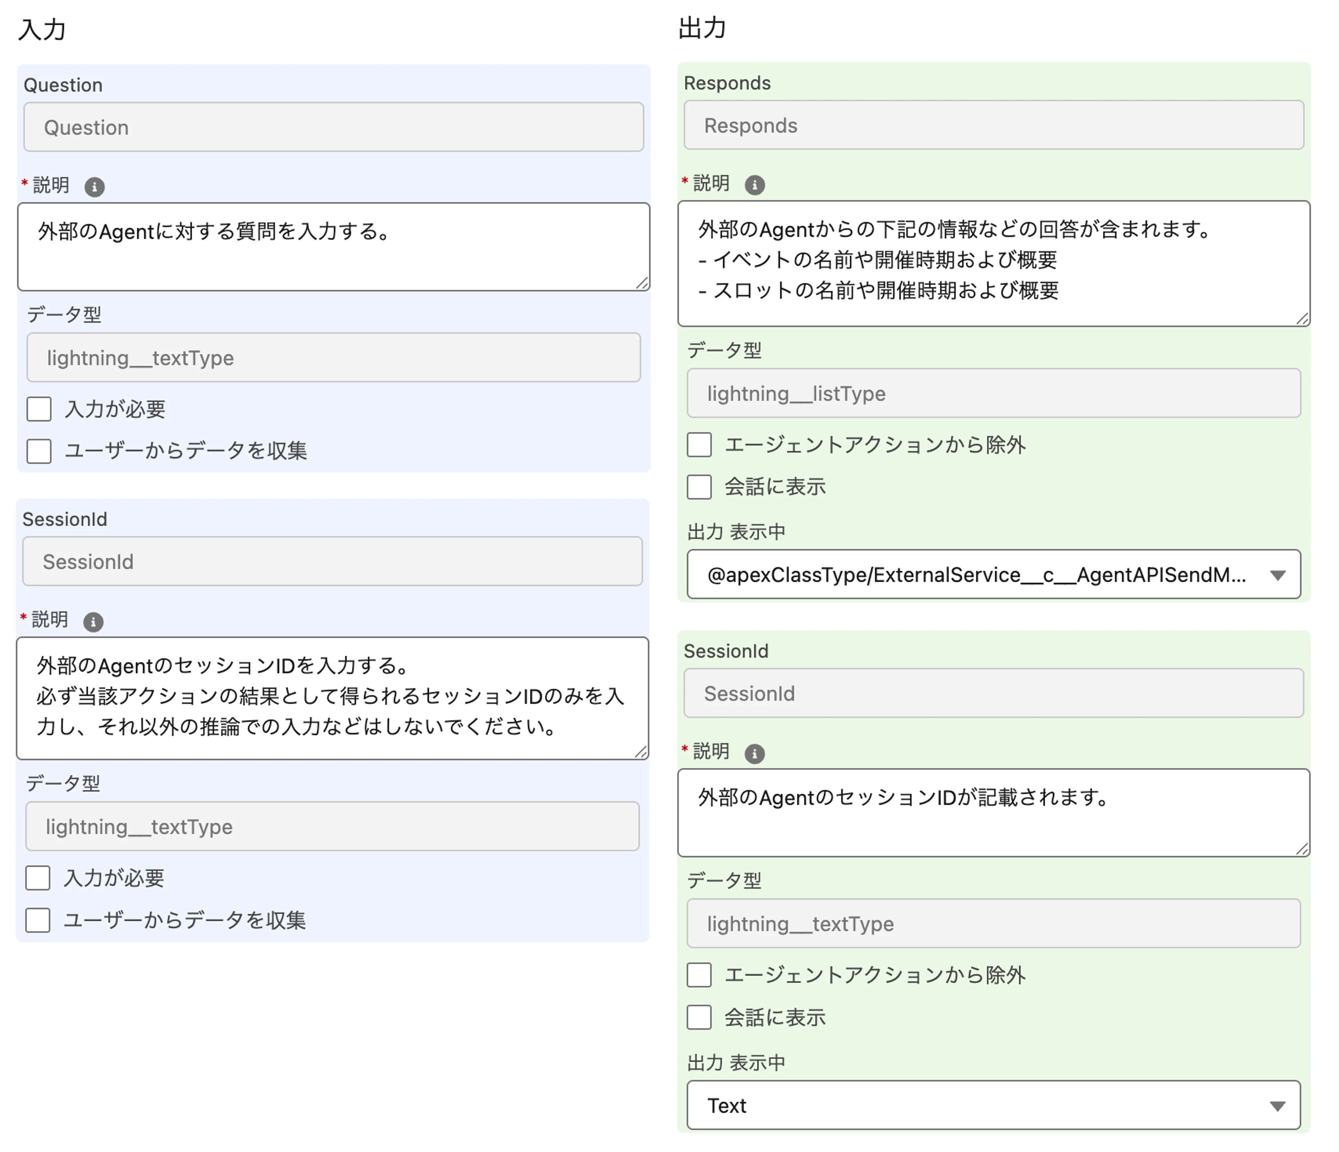Image resolution: width=1339 pixels, height=1152 pixels.
Task: Click the output SessionId description textarea
Action: pyautogui.click(x=994, y=813)
